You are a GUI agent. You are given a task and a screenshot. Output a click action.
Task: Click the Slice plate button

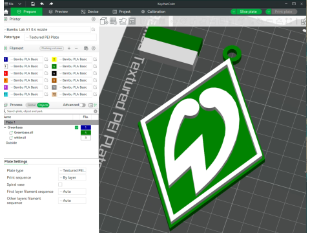[x=249, y=12]
